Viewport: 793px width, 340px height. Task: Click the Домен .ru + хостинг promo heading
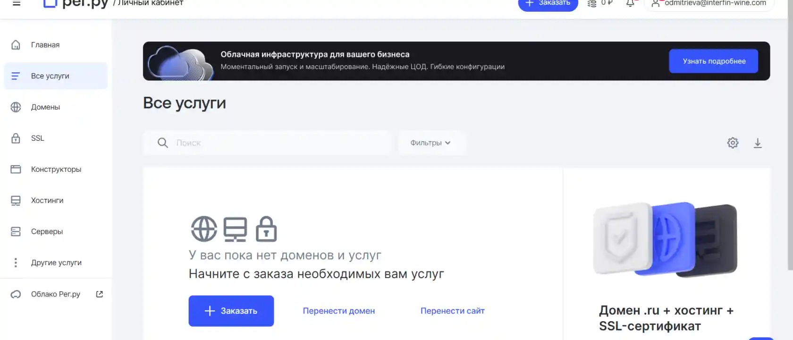point(666,318)
